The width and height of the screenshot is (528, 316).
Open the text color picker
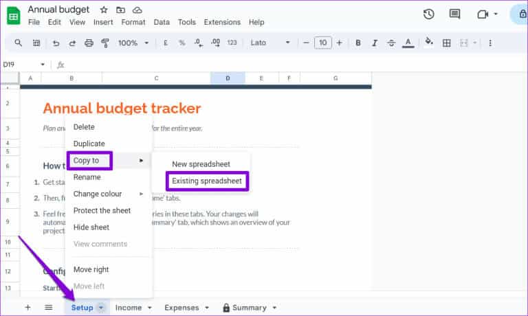pos(408,43)
